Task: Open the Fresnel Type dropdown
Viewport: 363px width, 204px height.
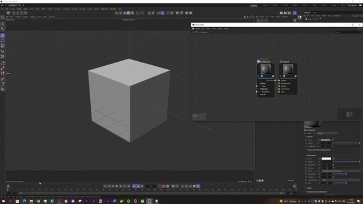Action: pyautogui.click(x=340, y=180)
